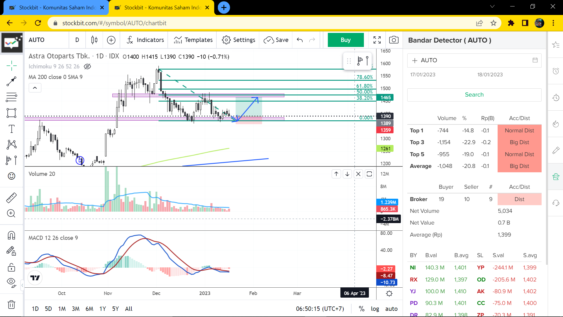This screenshot has height=317, width=563.
Task: Enable magnet snapping mode
Action: point(11,235)
